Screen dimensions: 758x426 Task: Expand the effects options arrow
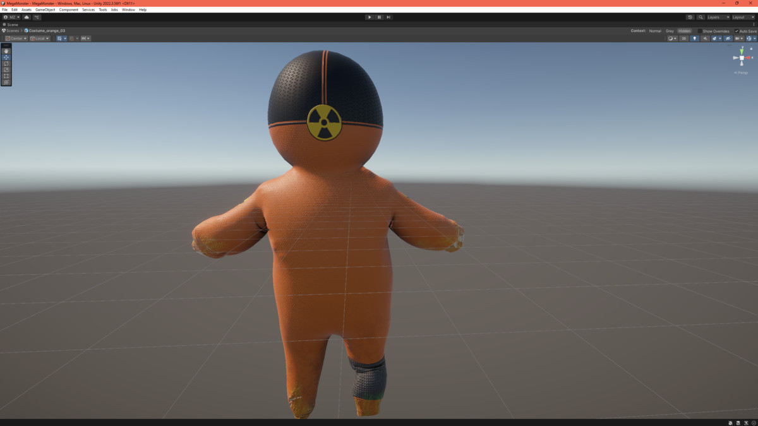coord(719,38)
